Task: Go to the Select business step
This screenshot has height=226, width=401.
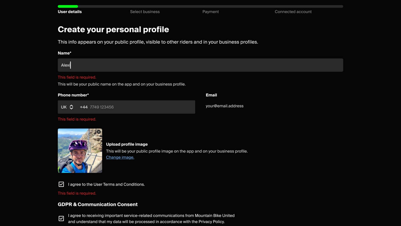Action: (145, 12)
